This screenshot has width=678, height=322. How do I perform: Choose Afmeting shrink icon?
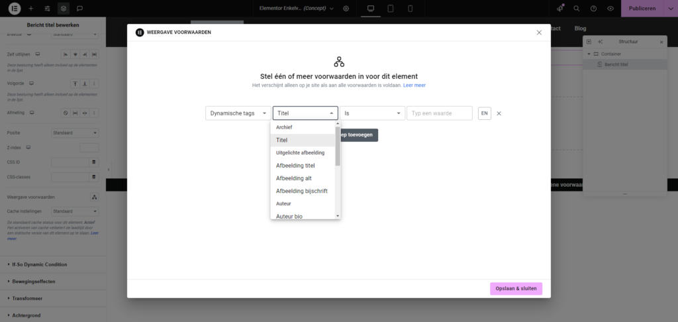point(84,113)
